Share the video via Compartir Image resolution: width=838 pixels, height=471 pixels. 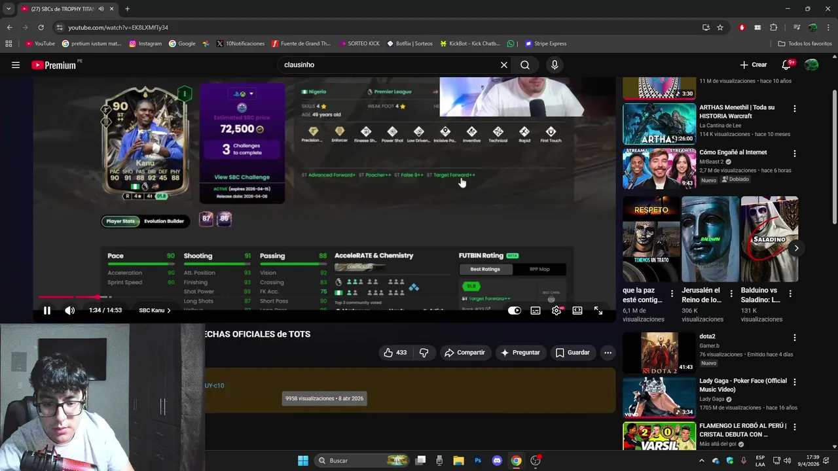pos(465,353)
